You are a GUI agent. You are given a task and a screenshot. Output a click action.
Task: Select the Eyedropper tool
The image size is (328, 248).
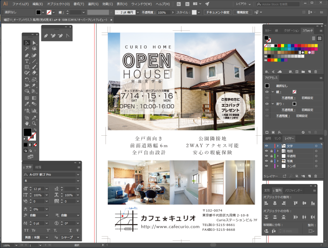27,104
